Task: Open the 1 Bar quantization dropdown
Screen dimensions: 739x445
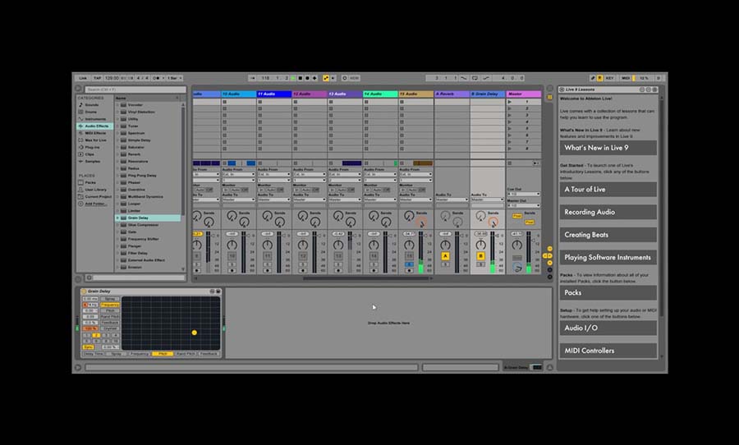Action: [x=174, y=78]
